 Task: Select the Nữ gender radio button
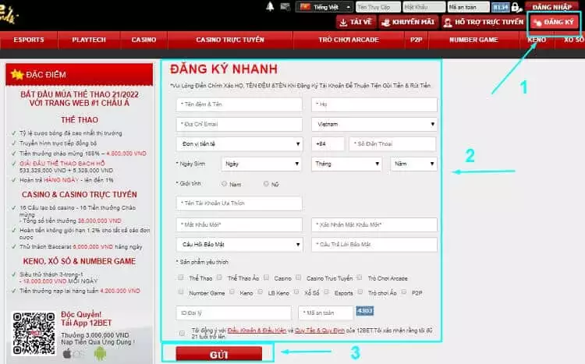(x=266, y=183)
